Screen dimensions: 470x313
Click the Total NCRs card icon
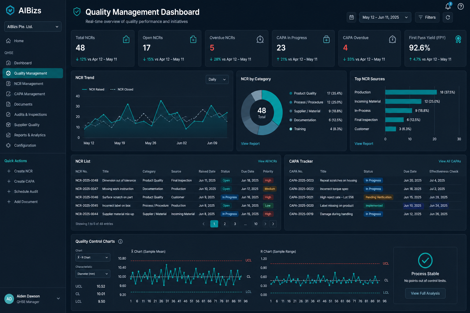point(126,39)
